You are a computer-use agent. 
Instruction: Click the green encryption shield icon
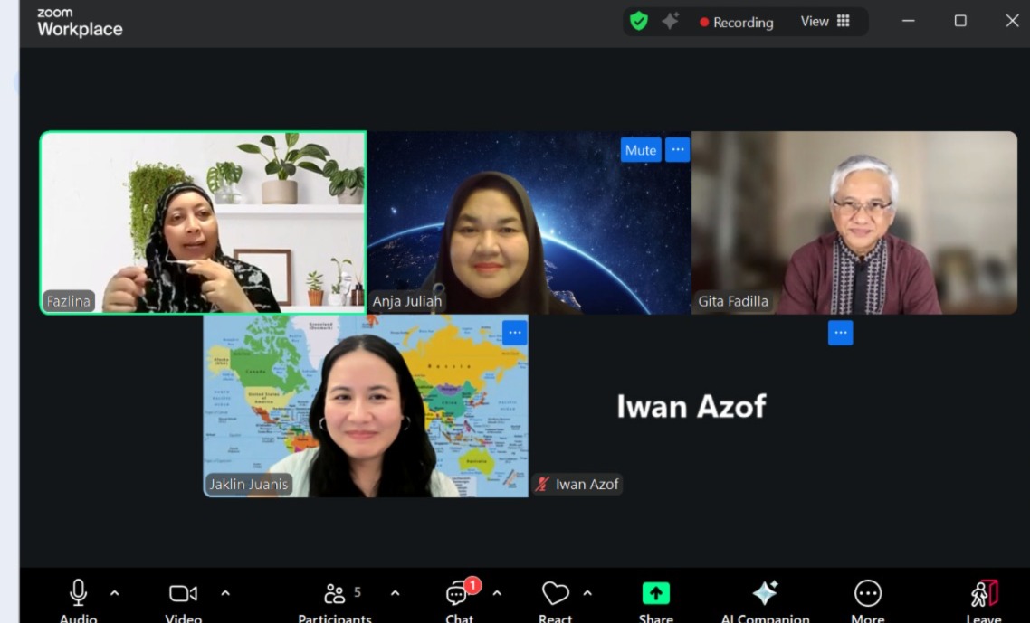[x=639, y=21]
